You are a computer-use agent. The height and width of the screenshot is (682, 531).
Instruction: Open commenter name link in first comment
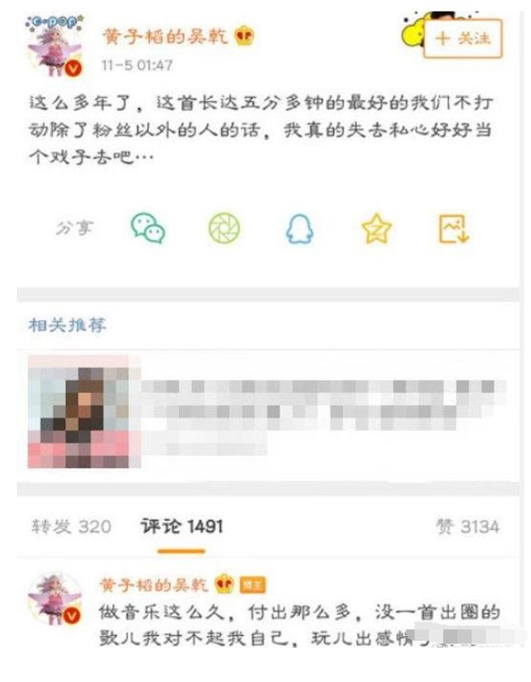click(154, 584)
